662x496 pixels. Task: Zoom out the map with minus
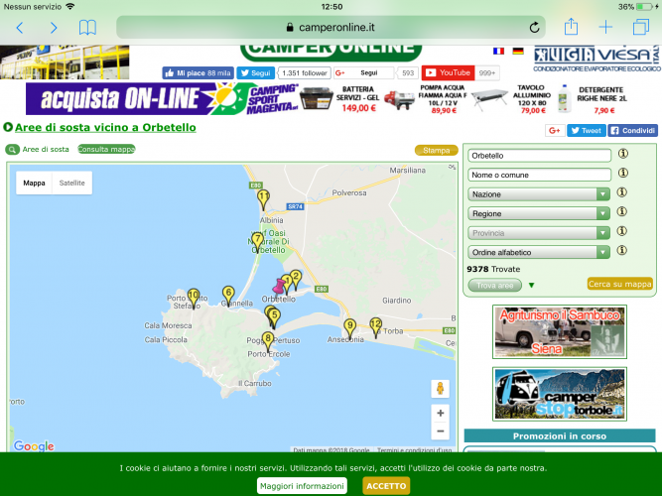(440, 431)
